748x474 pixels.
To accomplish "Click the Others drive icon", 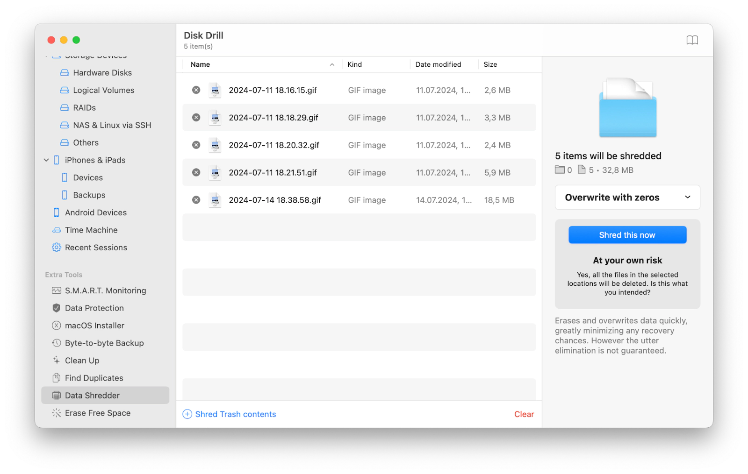I will click(x=65, y=142).
